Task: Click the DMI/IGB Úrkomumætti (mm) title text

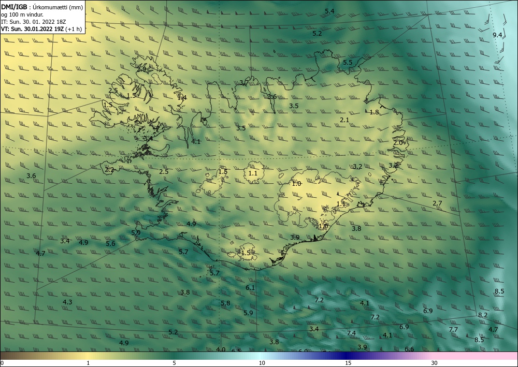Action: (x=42, y=7)
